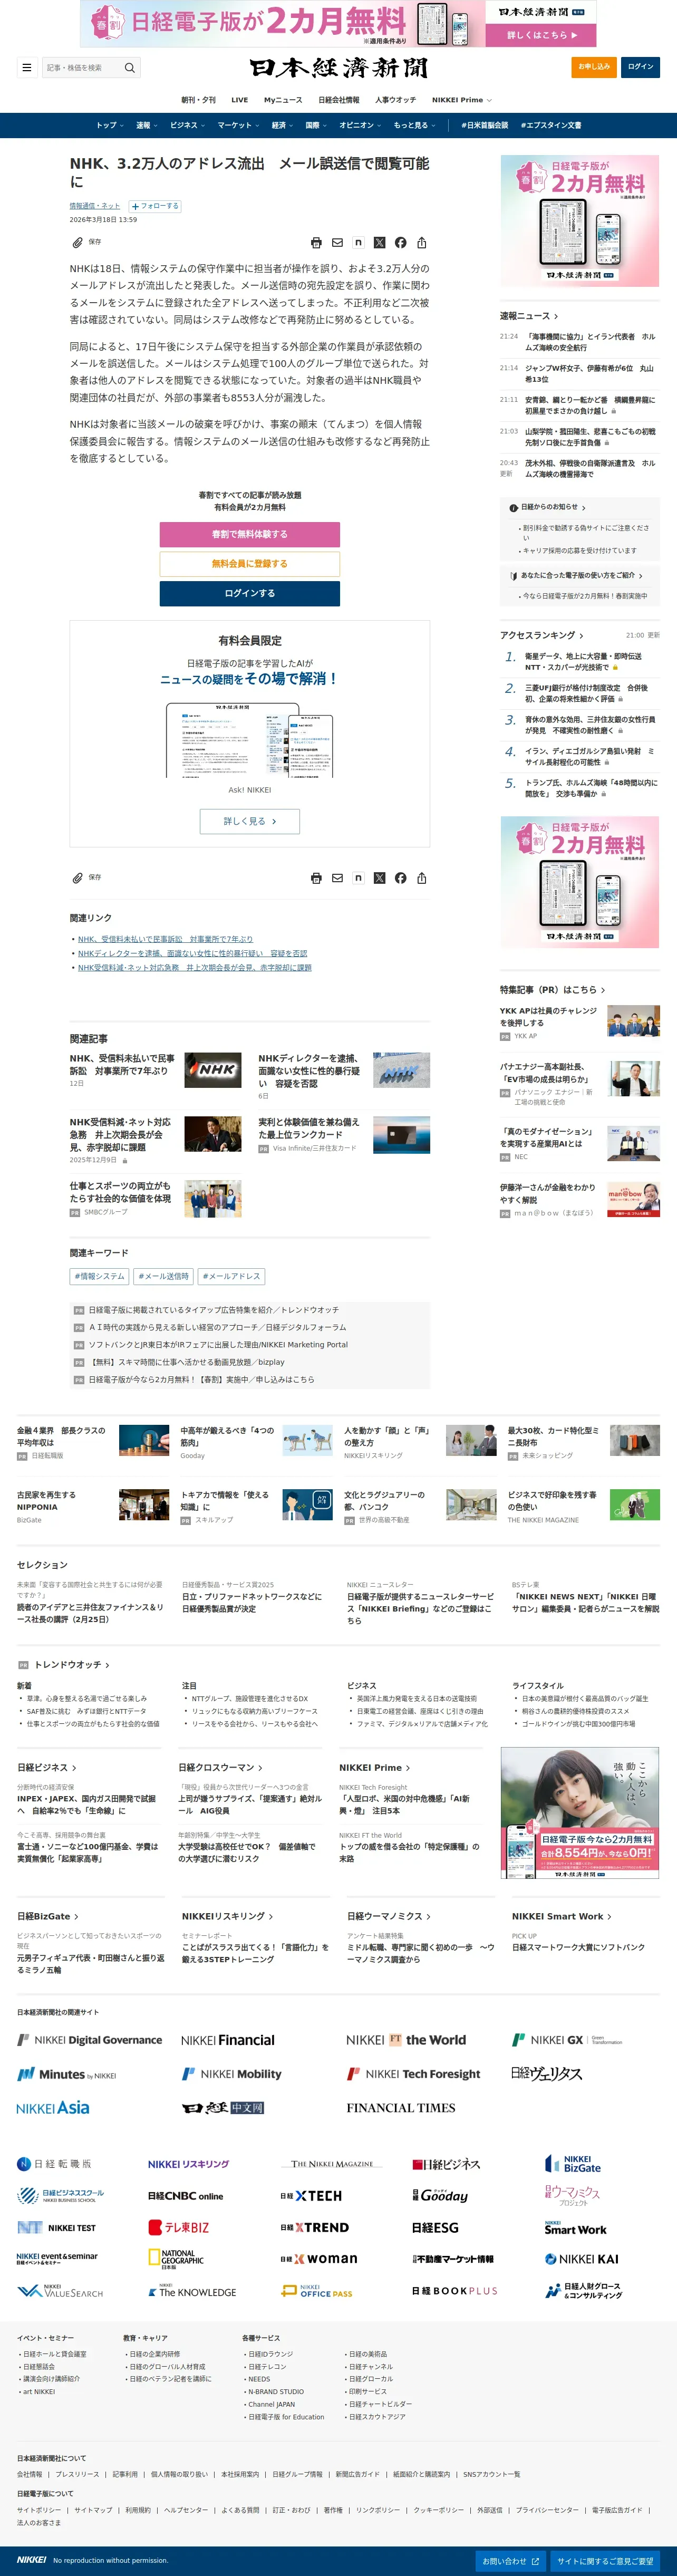Open share icon below the article
Screen dimensions: 677x2576
pyautogui.click(x=422, y=878)
